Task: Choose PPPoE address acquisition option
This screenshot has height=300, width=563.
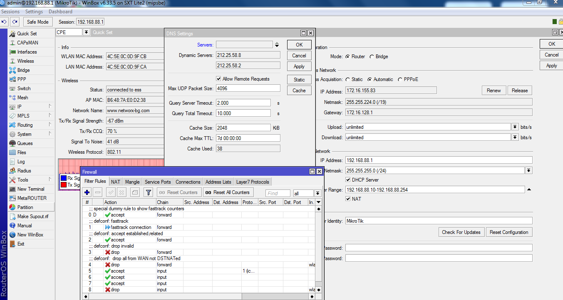Action: (400, 79)
